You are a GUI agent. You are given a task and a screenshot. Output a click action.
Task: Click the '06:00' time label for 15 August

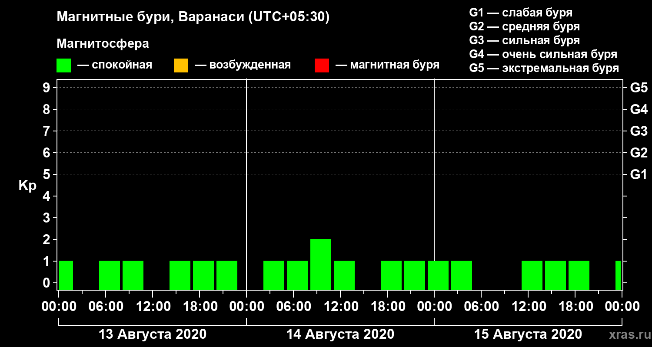pos(481,307)
